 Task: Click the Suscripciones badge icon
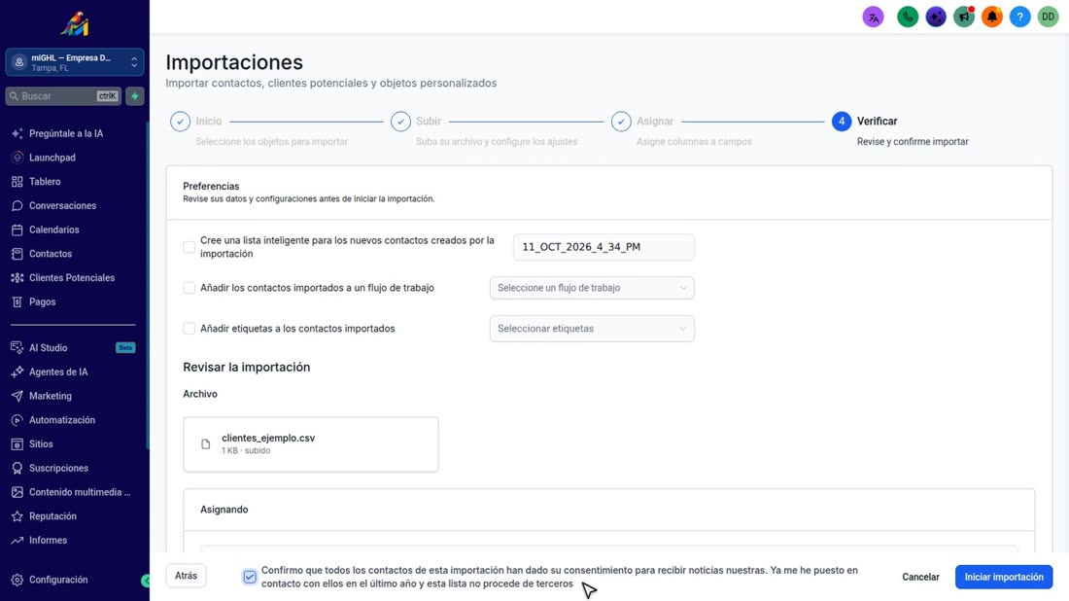click(x=17, y=468)
